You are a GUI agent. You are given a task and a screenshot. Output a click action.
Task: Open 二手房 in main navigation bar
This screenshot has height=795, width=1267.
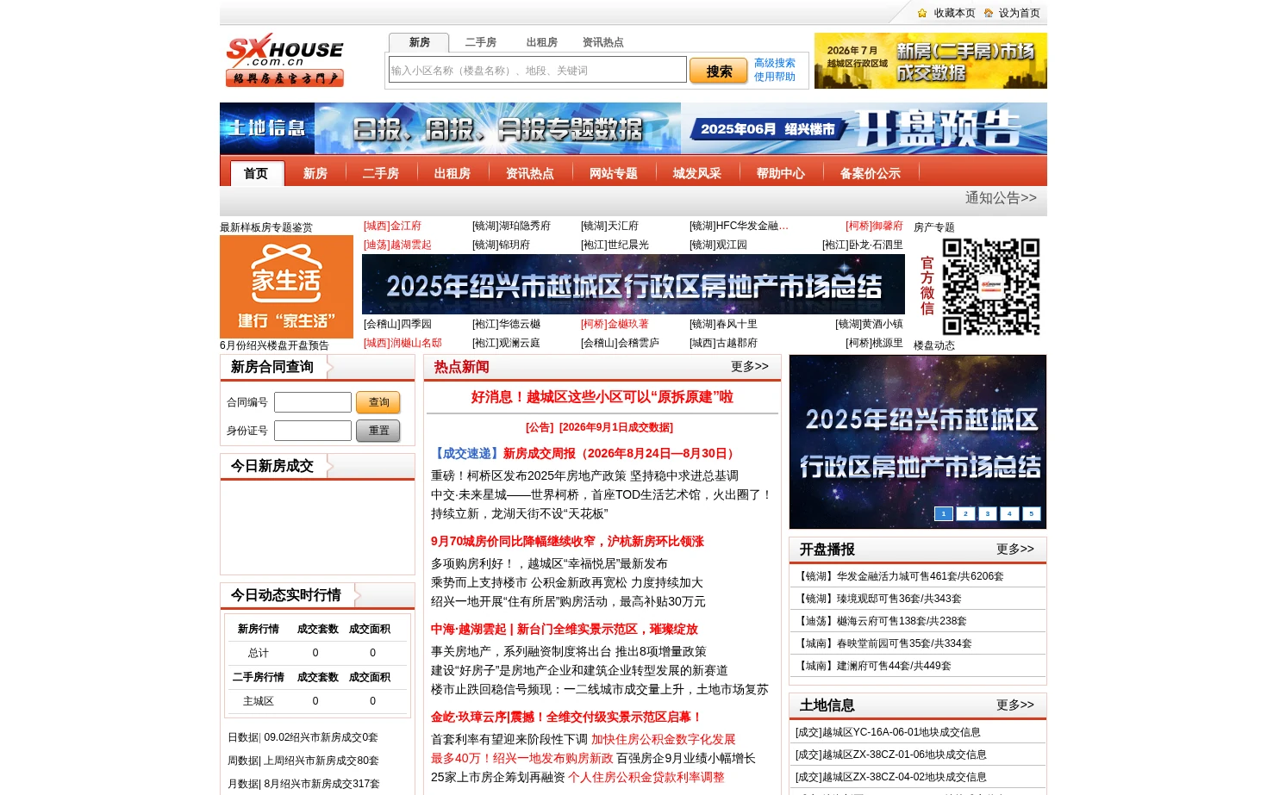(381, 173)
